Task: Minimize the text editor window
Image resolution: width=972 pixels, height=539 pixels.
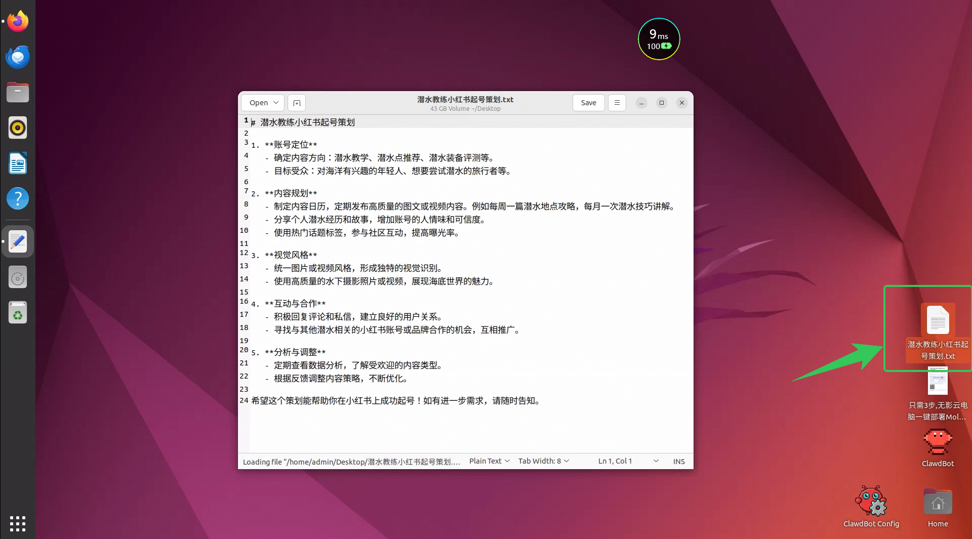Action: coord(641,103)
